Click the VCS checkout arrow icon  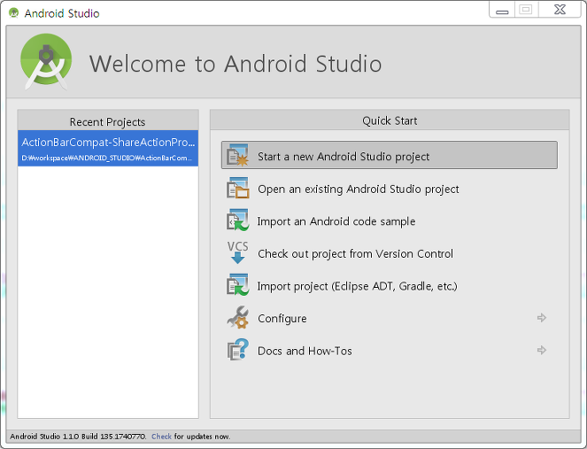pyautogui.click(x=237, y=252)
